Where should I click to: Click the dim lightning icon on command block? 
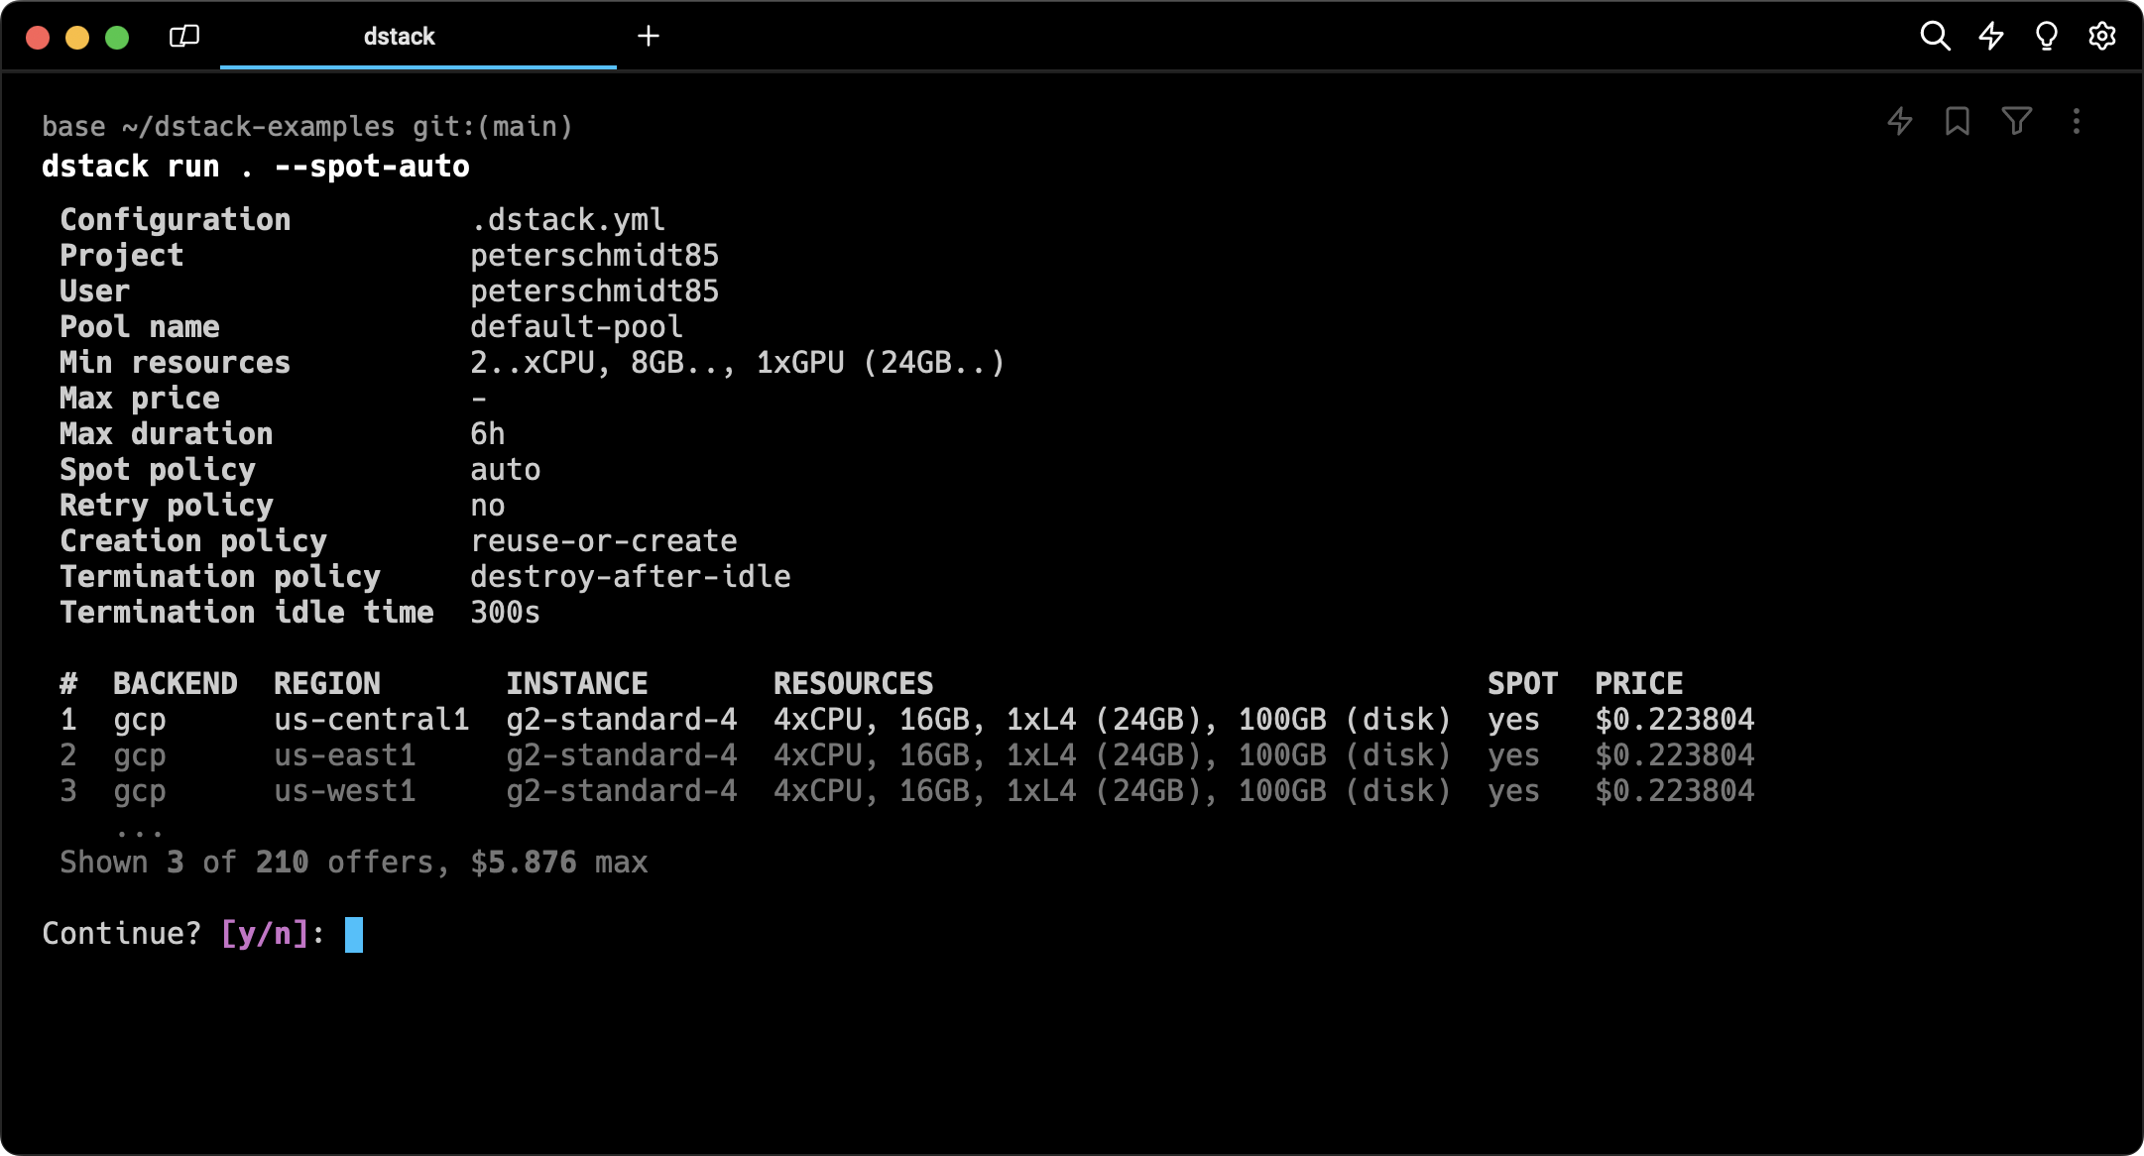pos(1899,122)
